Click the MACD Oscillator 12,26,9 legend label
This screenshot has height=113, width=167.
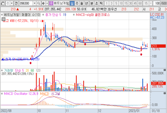coord(21,94)
